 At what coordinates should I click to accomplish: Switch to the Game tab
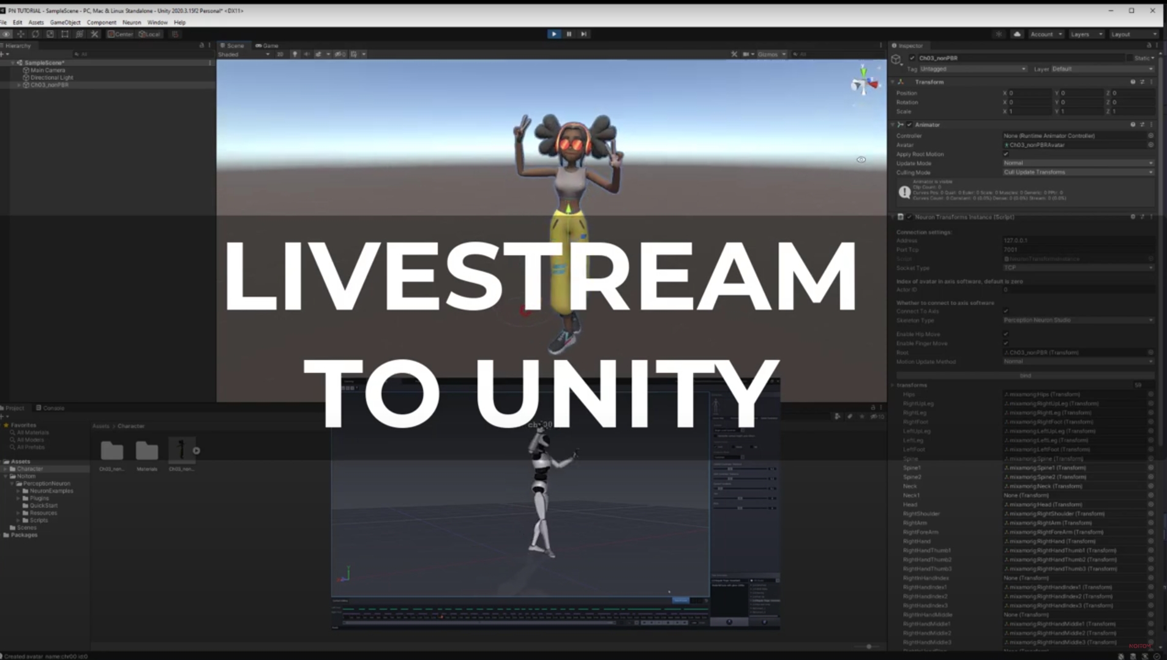pyautogui.click(x=268, y=46)
